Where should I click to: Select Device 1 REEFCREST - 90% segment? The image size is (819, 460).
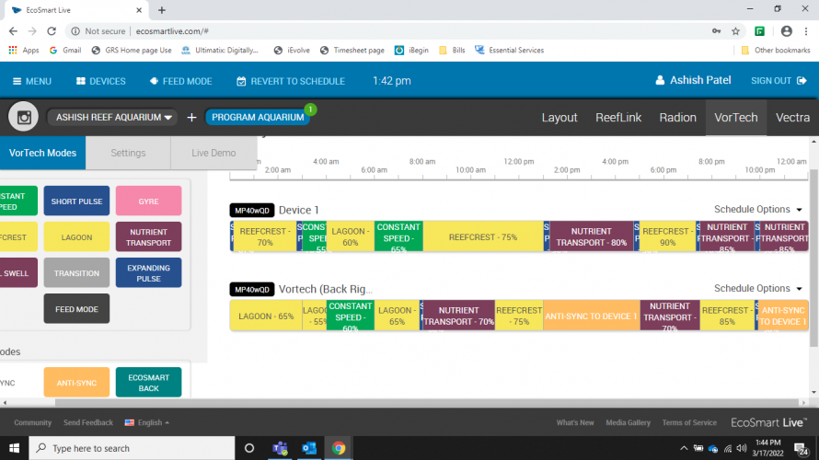(667, 236)
